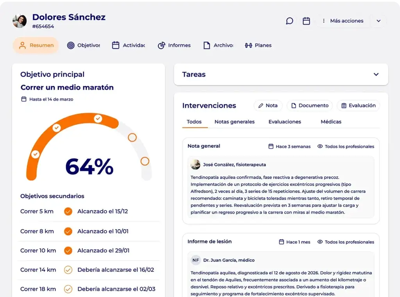The image size is (400, 297).
Task: Click calendar icon beside Hace 1 mes
Action: pyautogui.click(x=281, y=242)
